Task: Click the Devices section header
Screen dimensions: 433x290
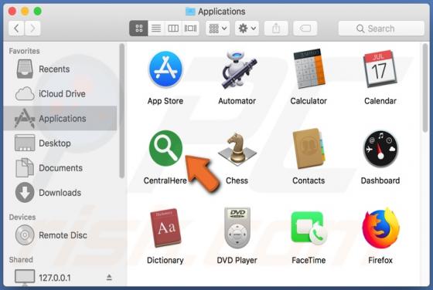Action: tap(22, 217)
